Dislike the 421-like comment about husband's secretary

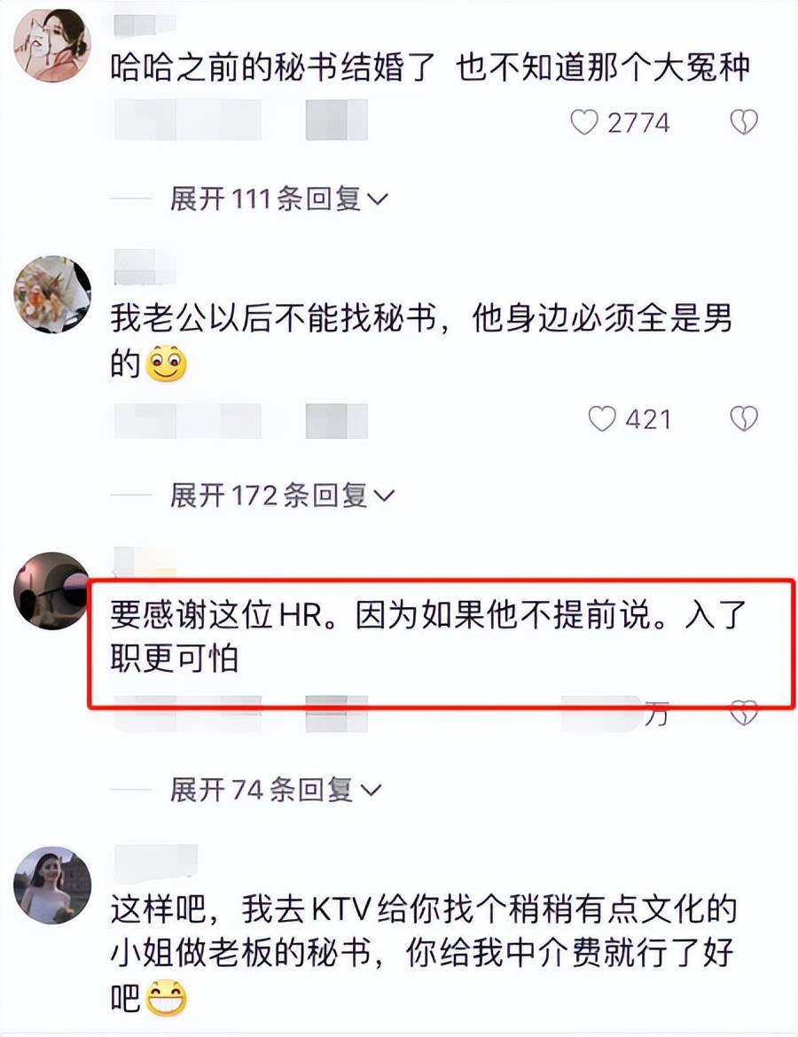[x=744, y=418]
